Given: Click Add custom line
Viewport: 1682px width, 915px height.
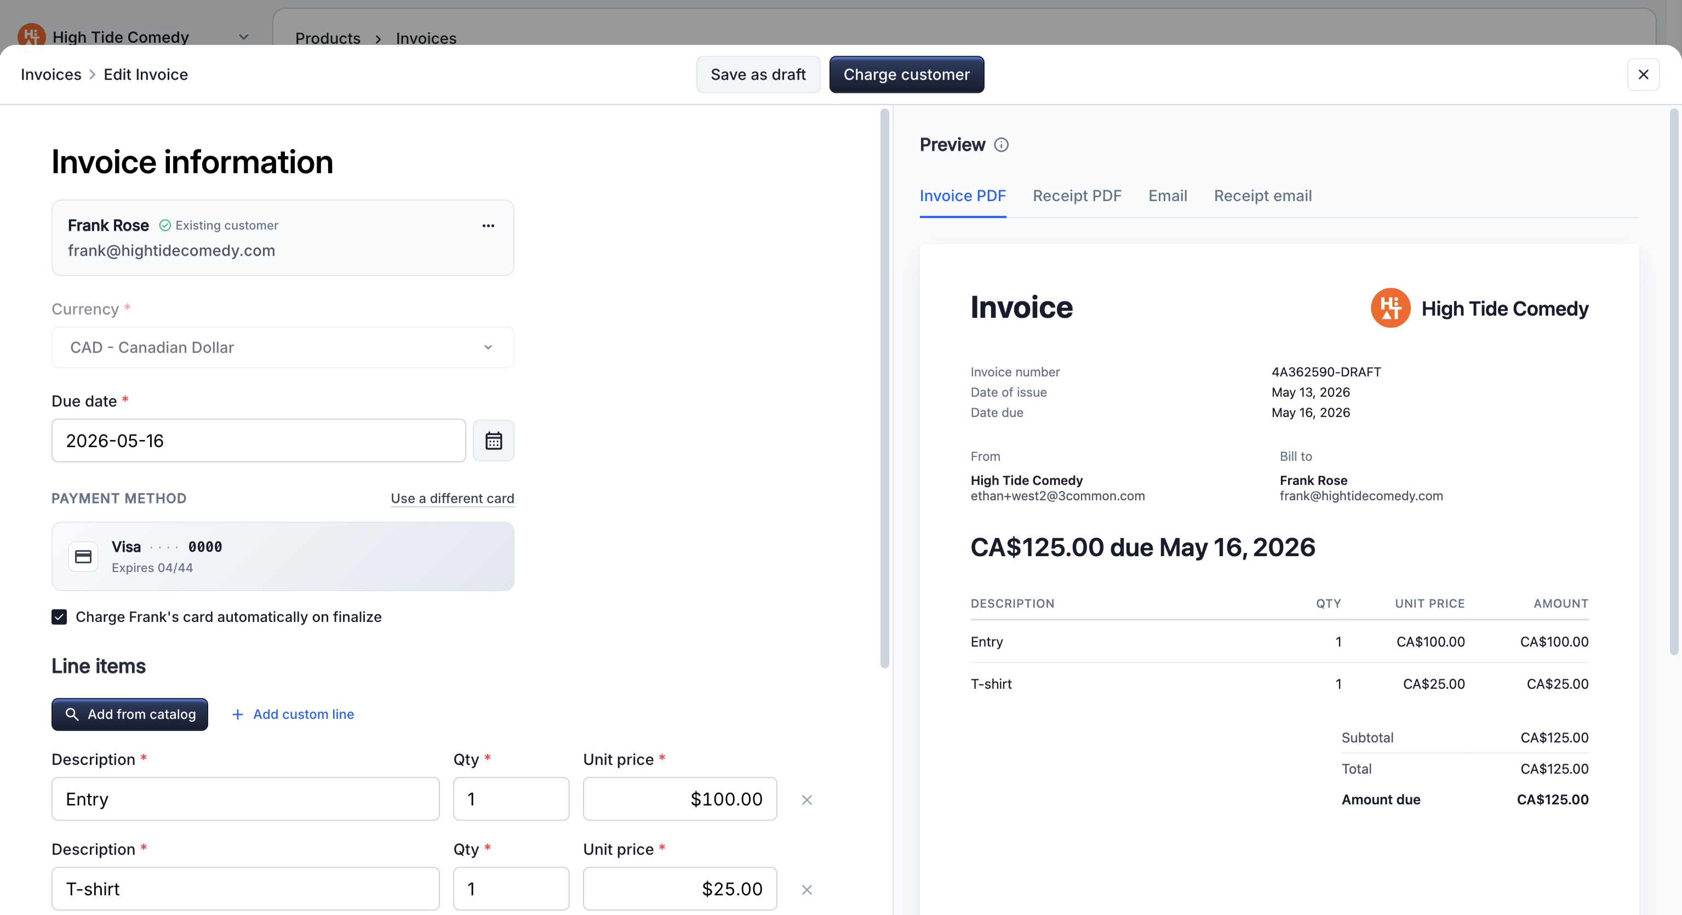Looking at the screenshot, I should click(x=293, y=714).
